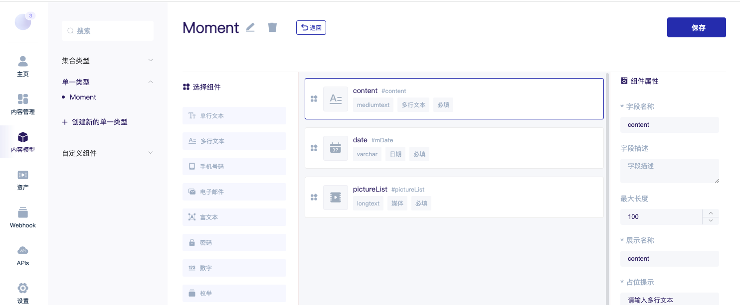The image size is (740, 305).
Task: Click the 日期 tag on date field
Action: (x=396, y=154)
